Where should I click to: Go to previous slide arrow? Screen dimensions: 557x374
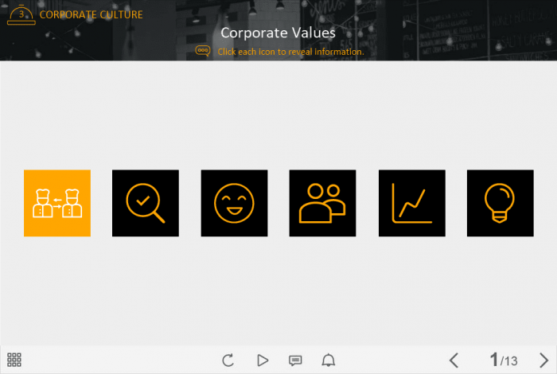[x=454, y=360]
